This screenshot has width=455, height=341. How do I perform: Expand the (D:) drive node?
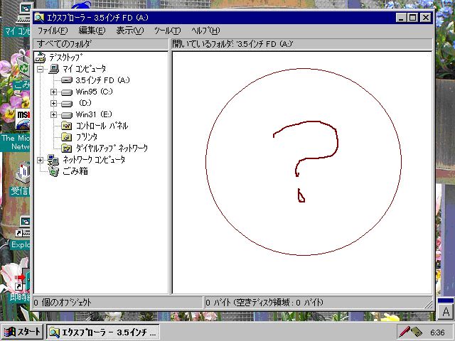53,103
